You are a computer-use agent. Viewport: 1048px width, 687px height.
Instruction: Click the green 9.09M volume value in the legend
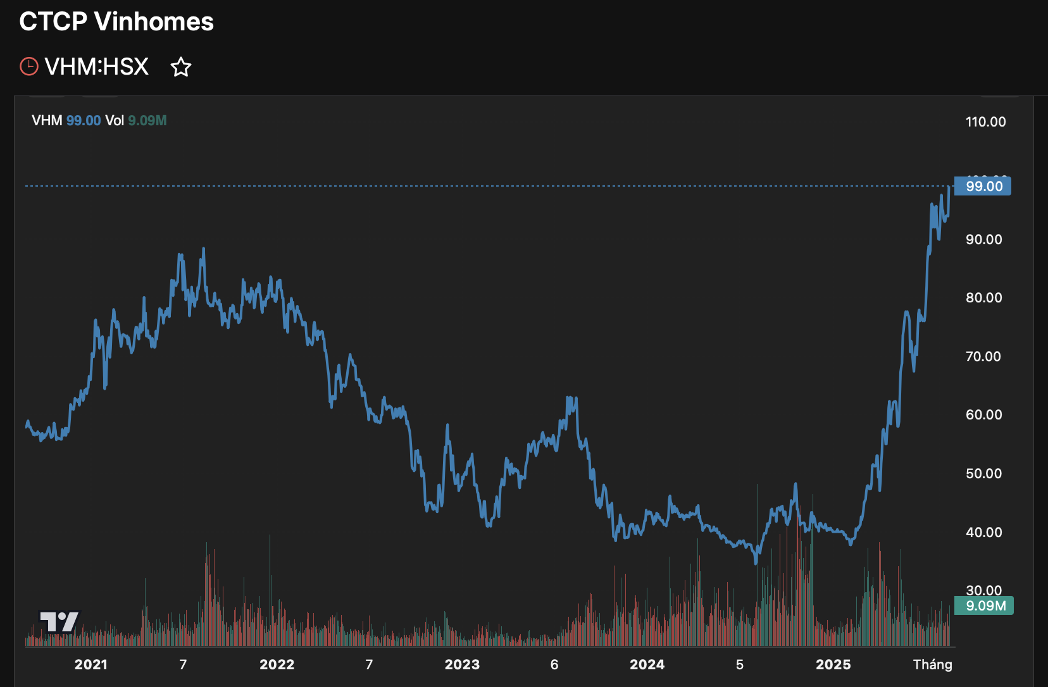tap(147, 121)
